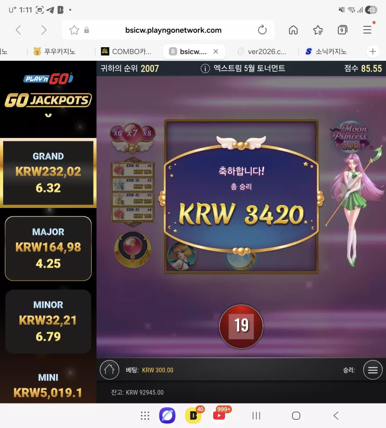Screen dimensions: 386x428
Task: Open the Android app drawer grid icon
Action: pos(145,416)
